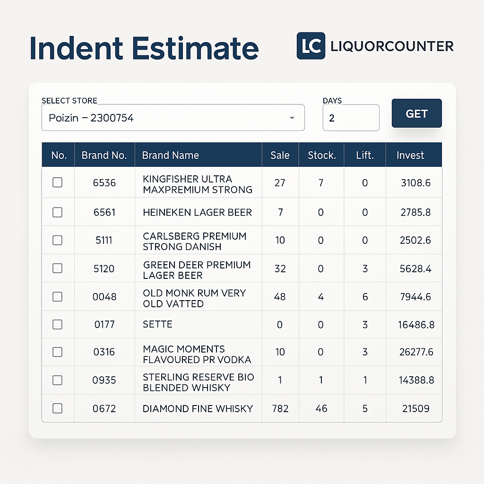Select the Heineken Lager Beer checkbox

(x=57, y=212)
